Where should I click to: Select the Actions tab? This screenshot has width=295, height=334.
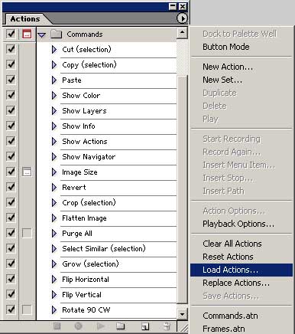(x=25, y=19)
